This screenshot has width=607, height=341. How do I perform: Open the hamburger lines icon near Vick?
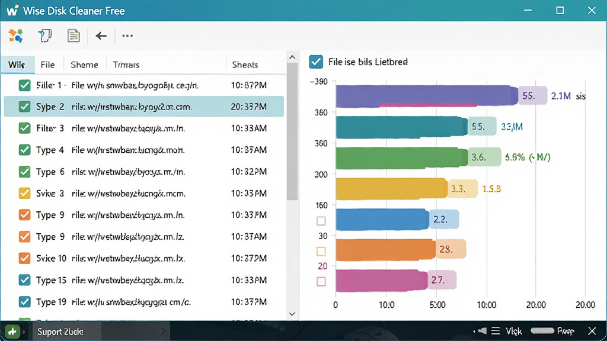coord(496,331)
